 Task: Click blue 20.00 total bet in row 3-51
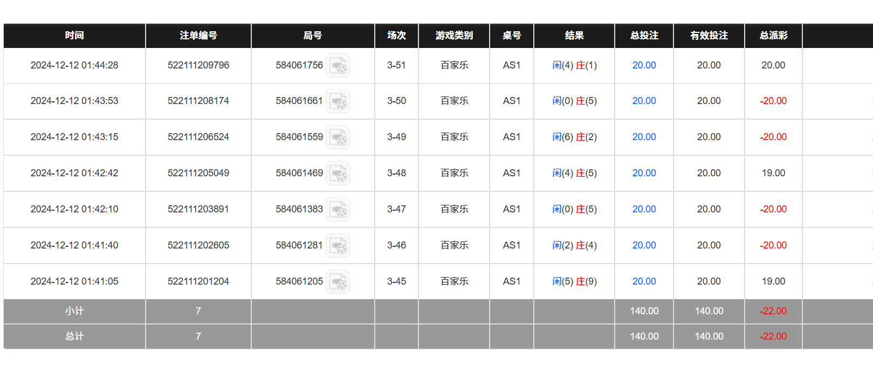(644, 65)
